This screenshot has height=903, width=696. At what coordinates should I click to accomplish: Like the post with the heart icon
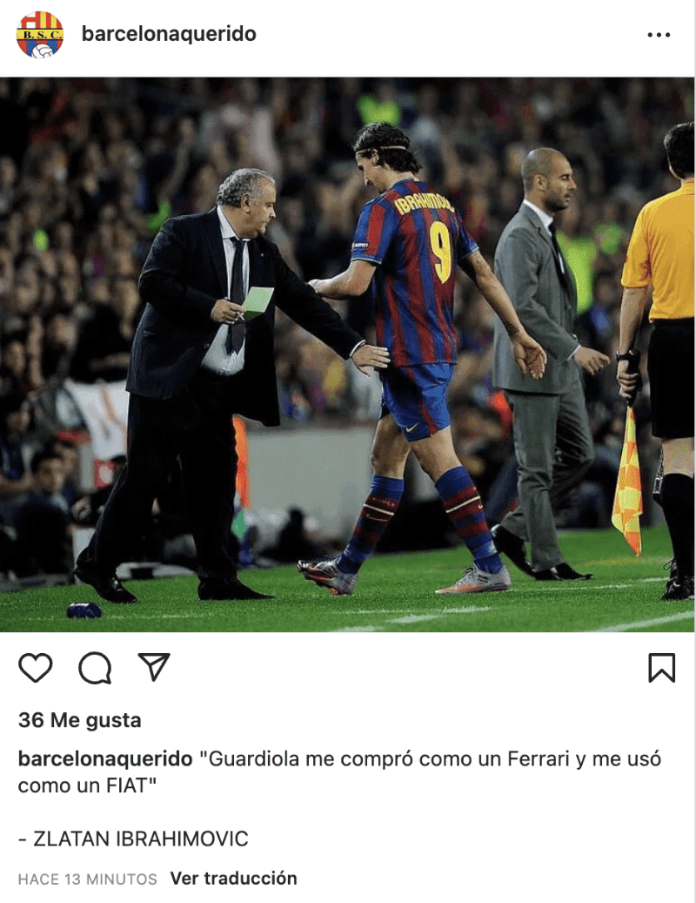coord(36,668)
